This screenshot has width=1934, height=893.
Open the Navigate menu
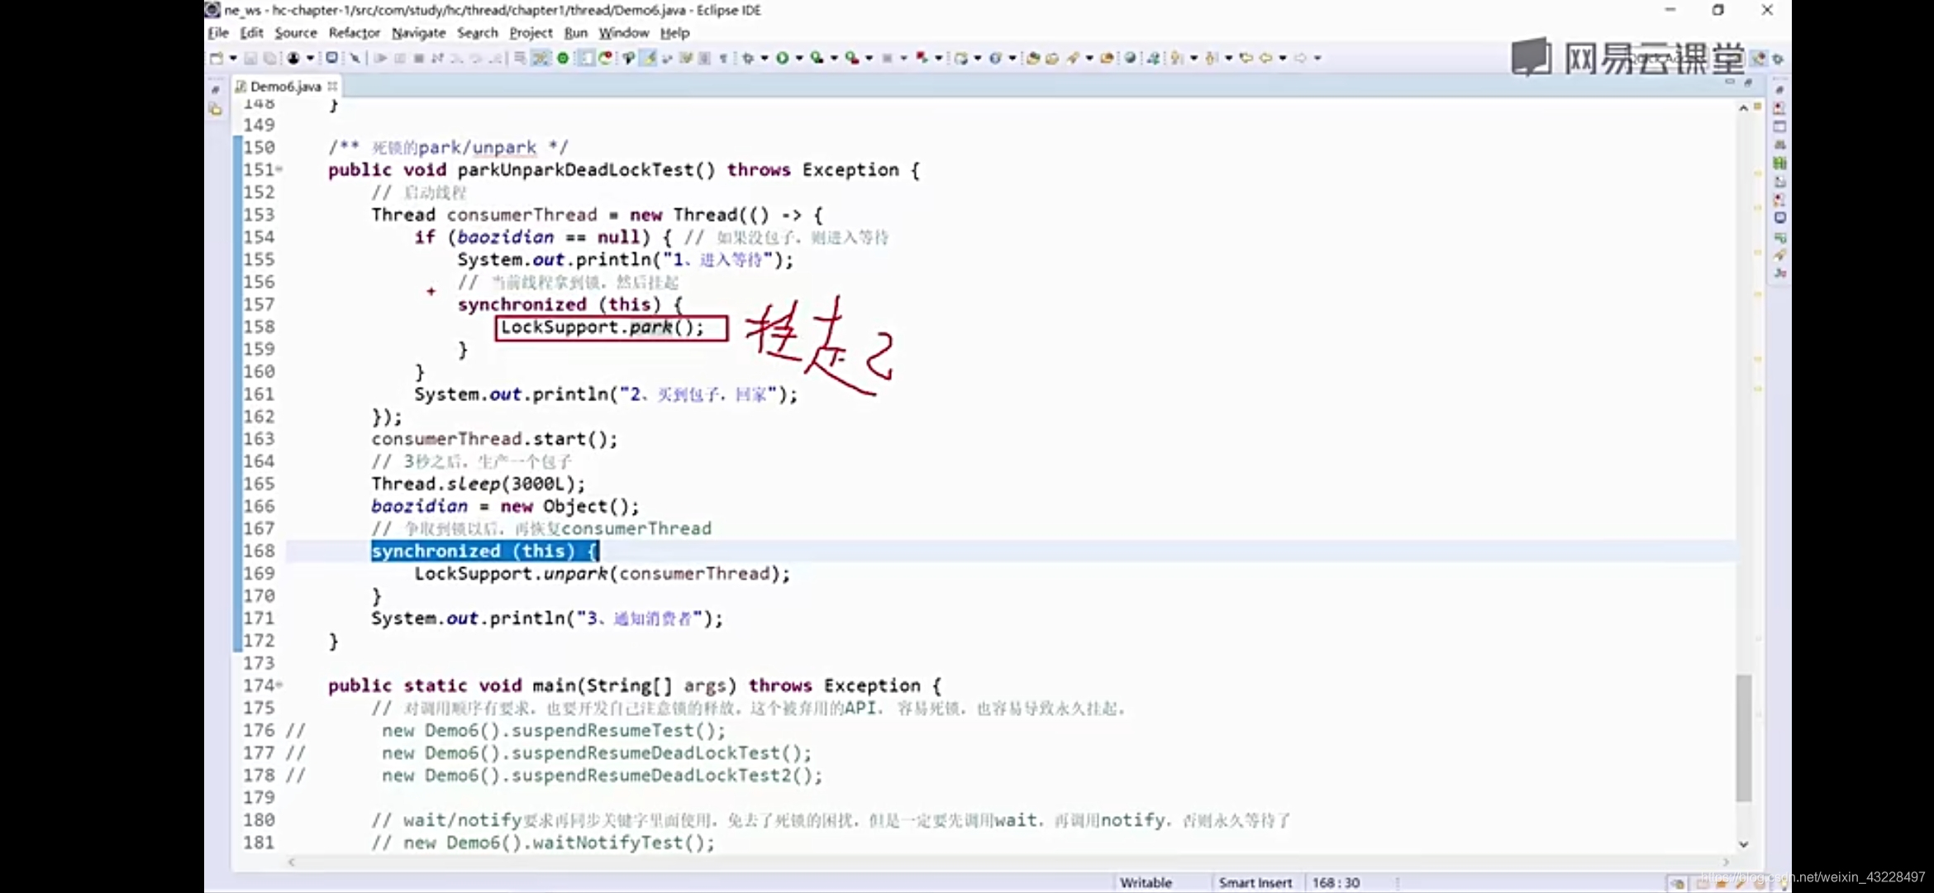(418, 33)
